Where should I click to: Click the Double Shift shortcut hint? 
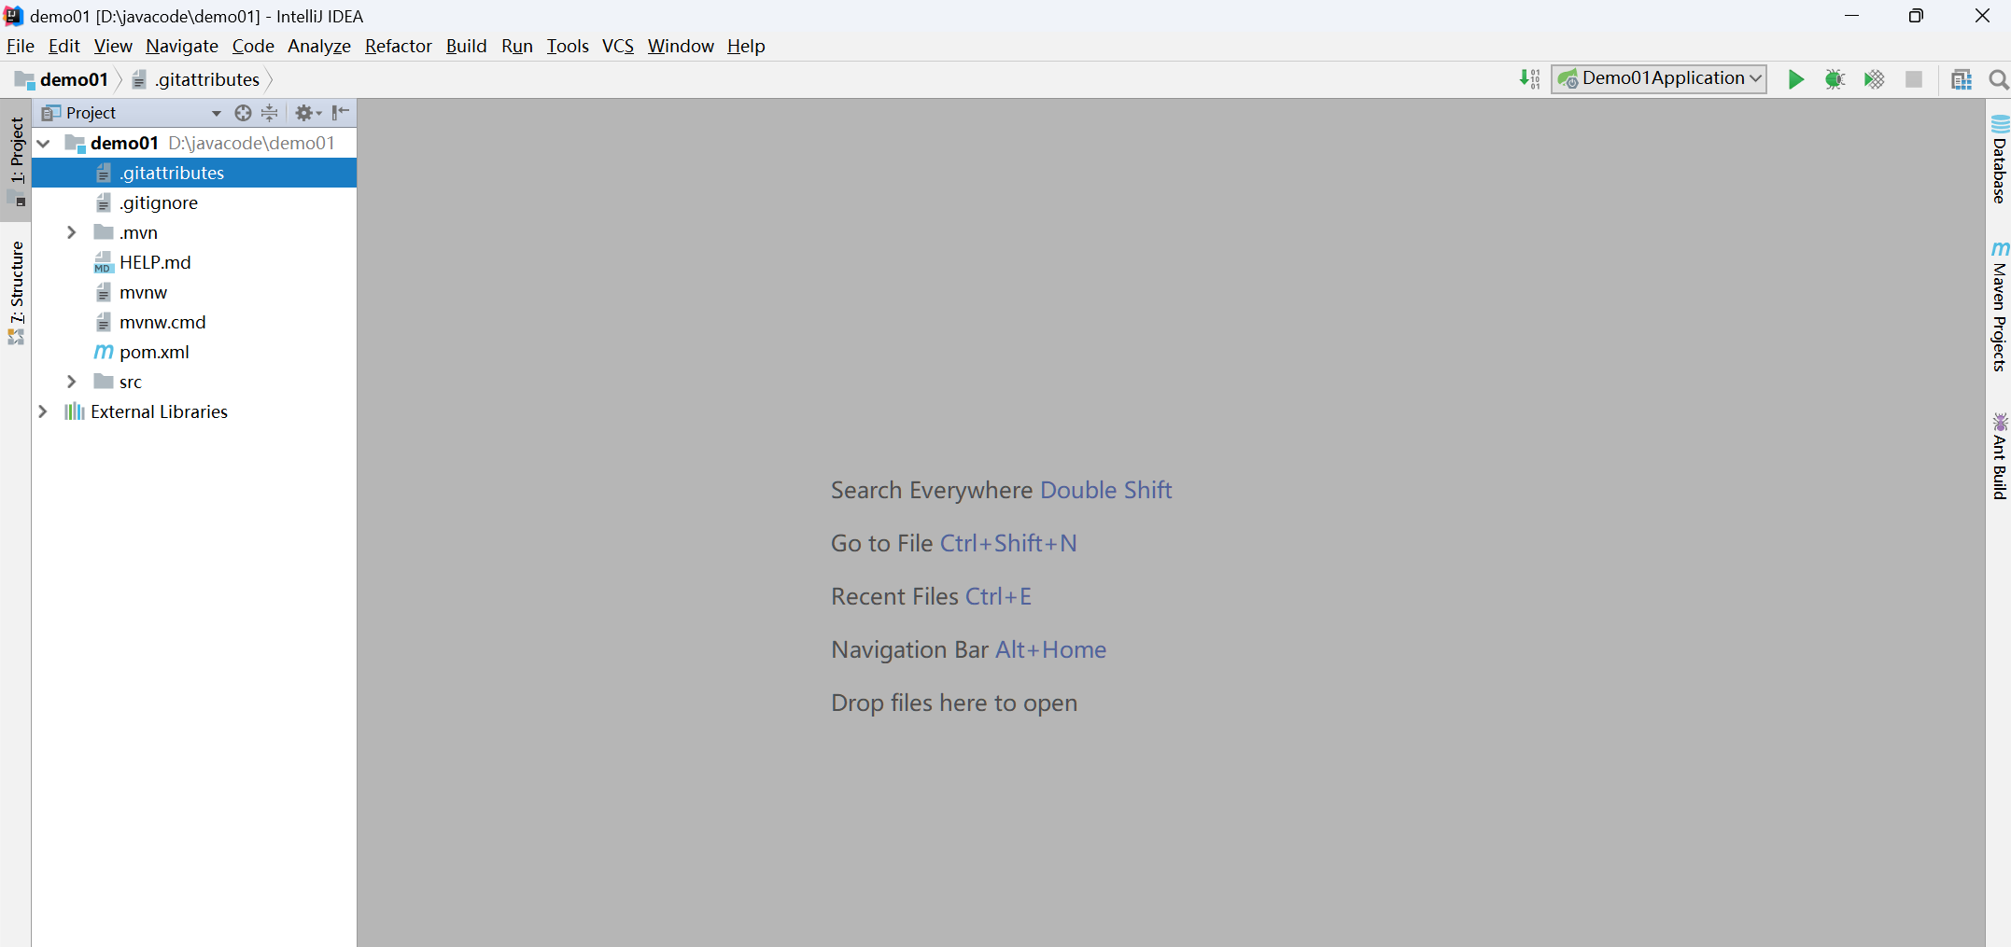[1105, 490]
